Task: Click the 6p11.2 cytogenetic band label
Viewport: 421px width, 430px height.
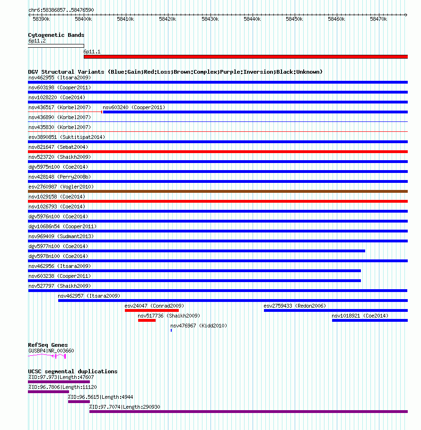Action: pyautogui.click(x=37, y=41)
